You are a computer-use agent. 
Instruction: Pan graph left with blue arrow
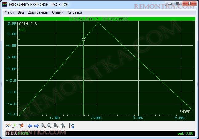coord(30,125)
